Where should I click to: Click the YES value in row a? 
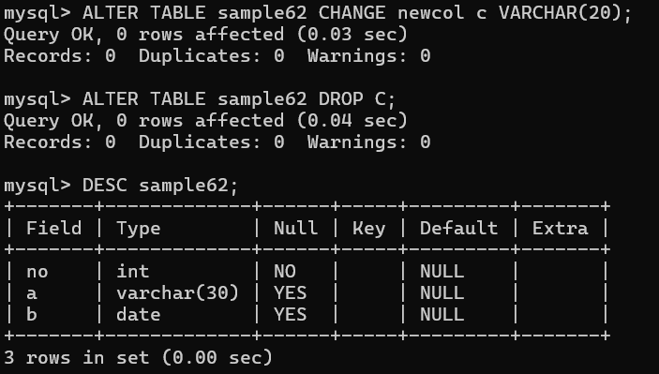290,292
